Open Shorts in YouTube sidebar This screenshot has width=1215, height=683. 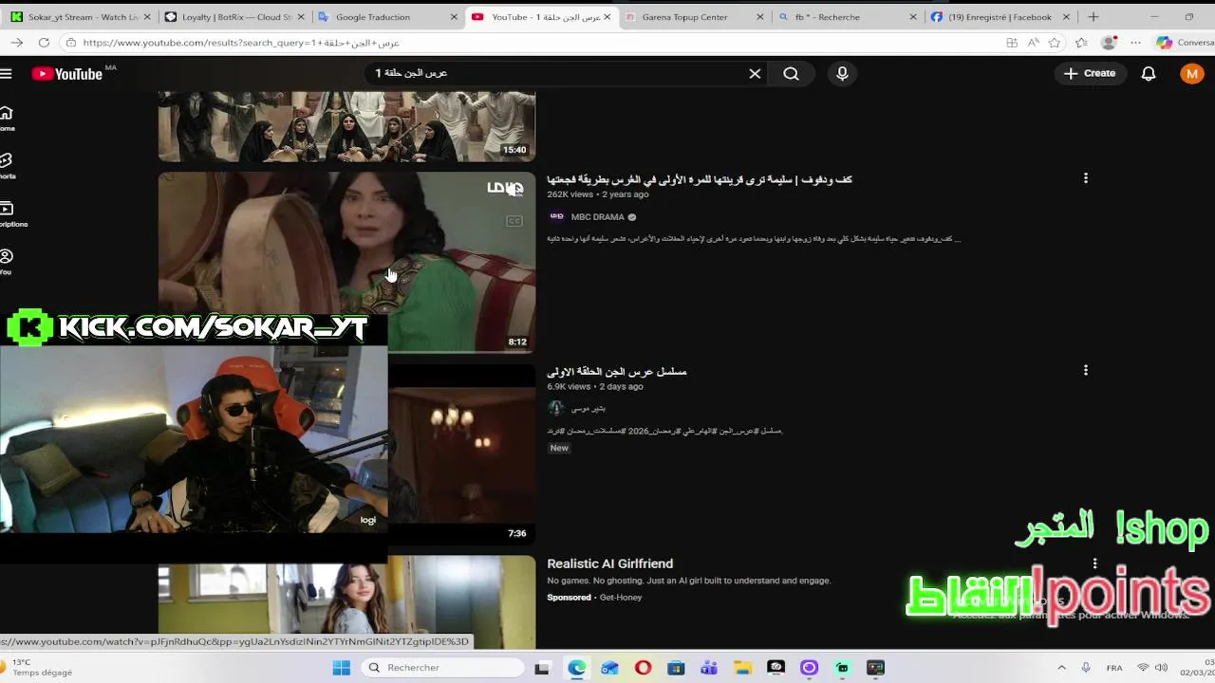pyautogui.click(x=7, y=166)
